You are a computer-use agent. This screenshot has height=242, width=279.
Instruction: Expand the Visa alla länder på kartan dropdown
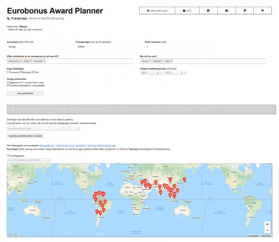pyautogui.click(x=43, y=129)
